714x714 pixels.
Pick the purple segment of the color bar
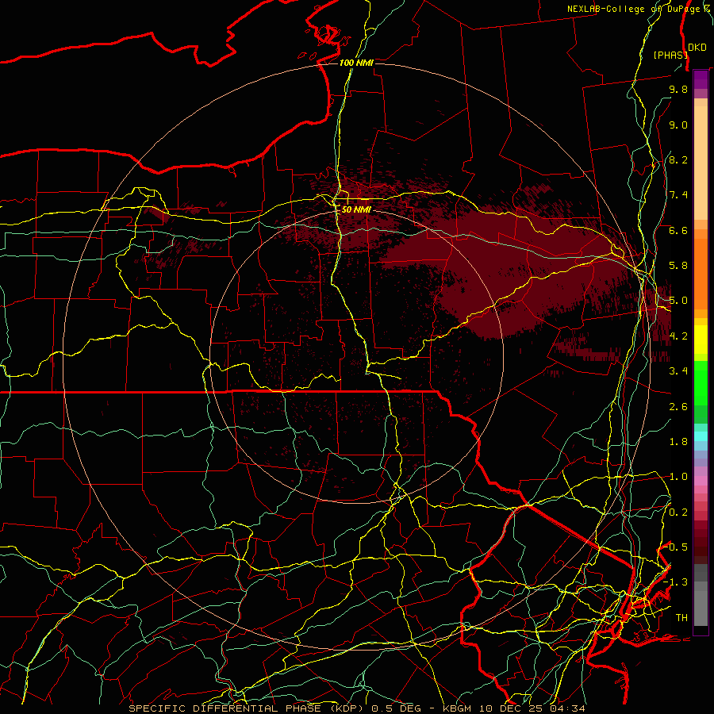tap(701, 79)
